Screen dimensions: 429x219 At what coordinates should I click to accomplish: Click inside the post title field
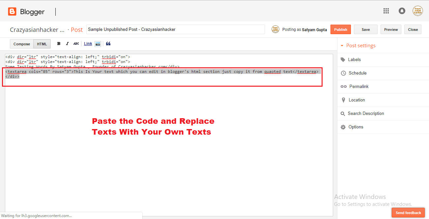175,29
